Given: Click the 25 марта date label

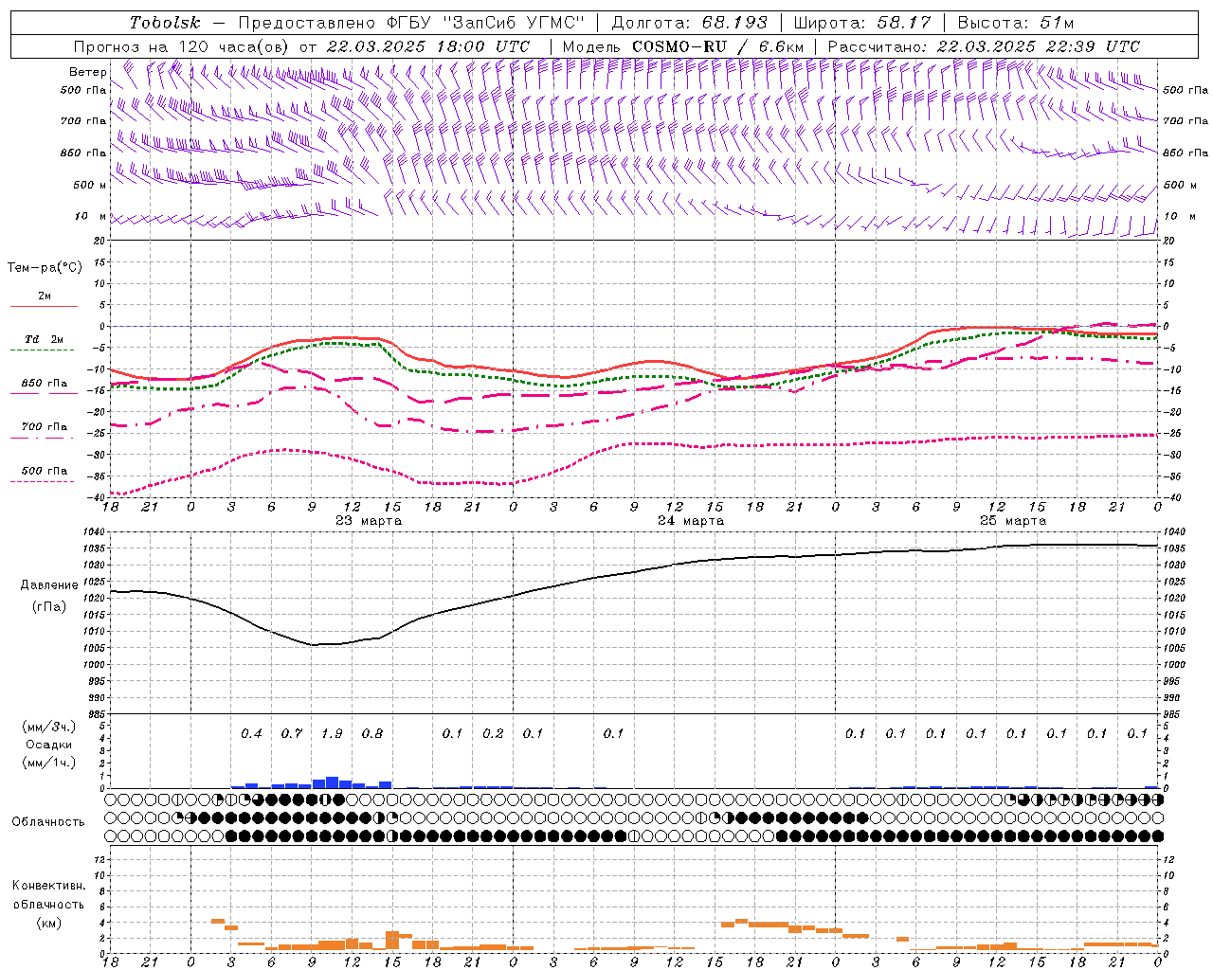Looking at the screenshot, I should click(x=1013, y=521).
